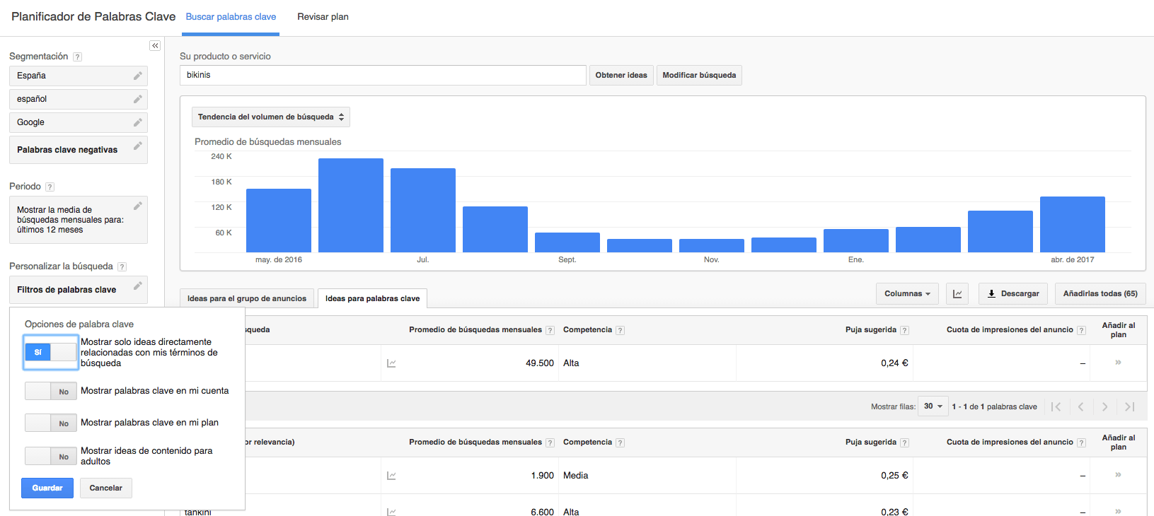Go to the previous results page arrow

1080,406
